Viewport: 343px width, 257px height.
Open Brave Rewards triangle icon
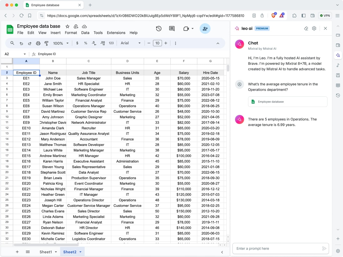coord(282,16)
